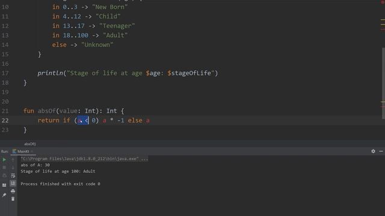Close the MainKt run tab
This screenshot has width=385, height=216.
[x=32, y=151]
